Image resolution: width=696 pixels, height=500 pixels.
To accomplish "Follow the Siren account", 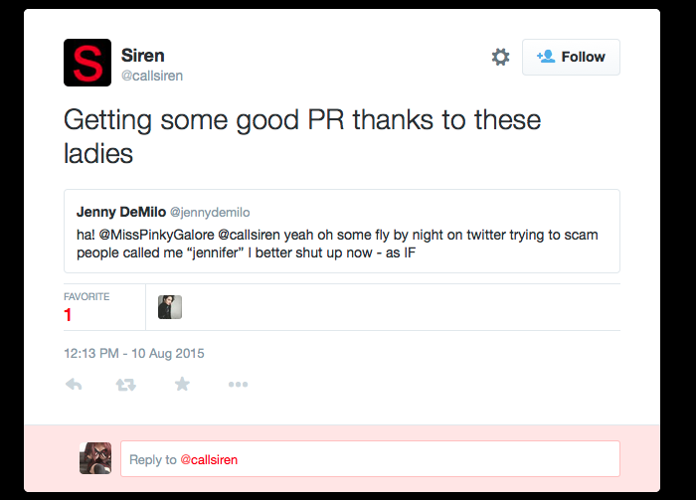I will click(571, 57).
